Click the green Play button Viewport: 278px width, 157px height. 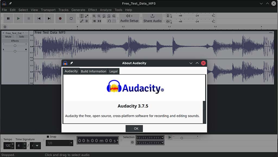(18, 18)
